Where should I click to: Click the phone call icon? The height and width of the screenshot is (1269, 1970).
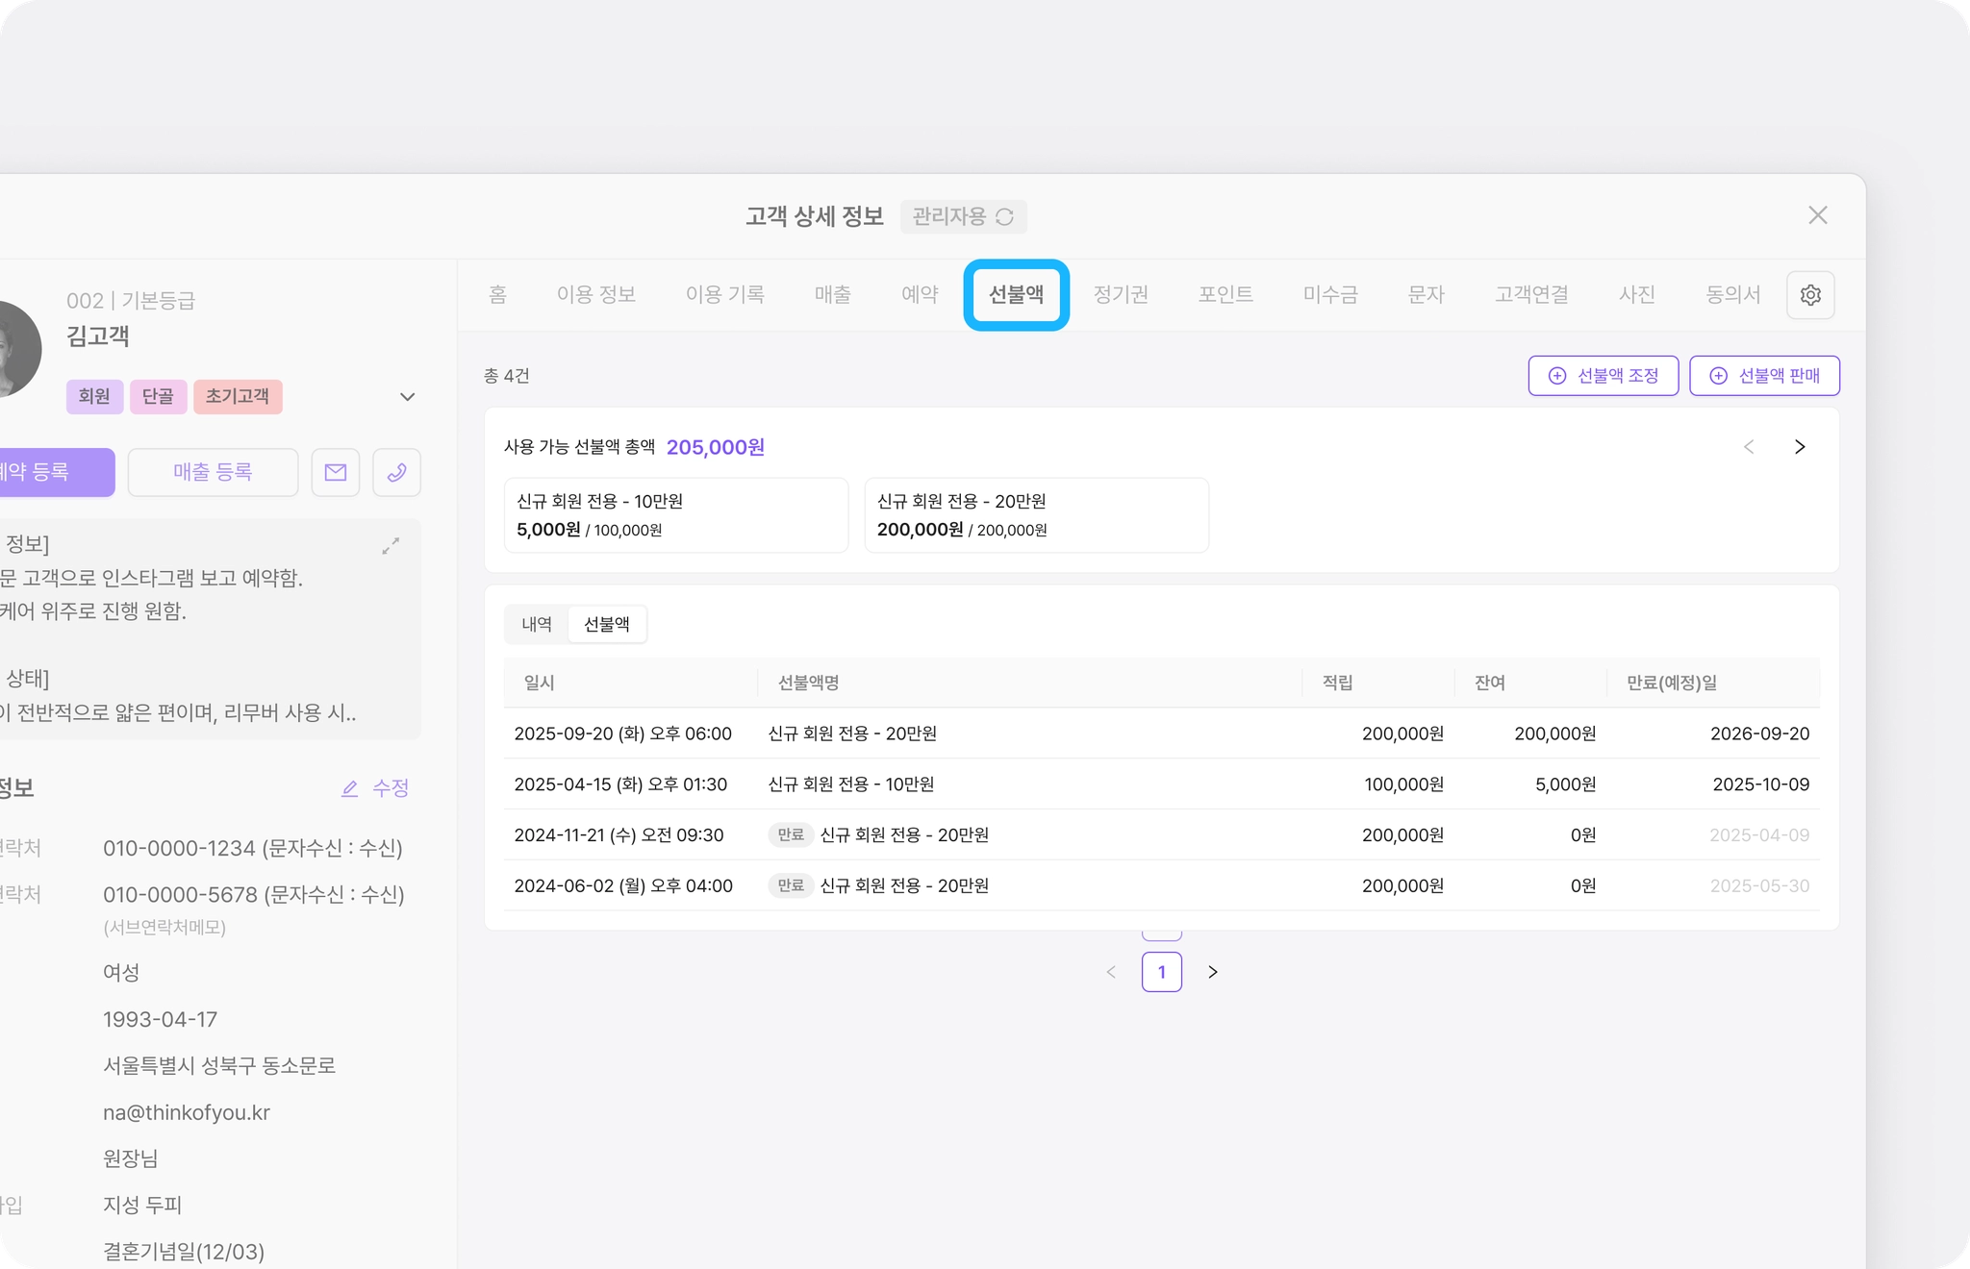[396, 472]
